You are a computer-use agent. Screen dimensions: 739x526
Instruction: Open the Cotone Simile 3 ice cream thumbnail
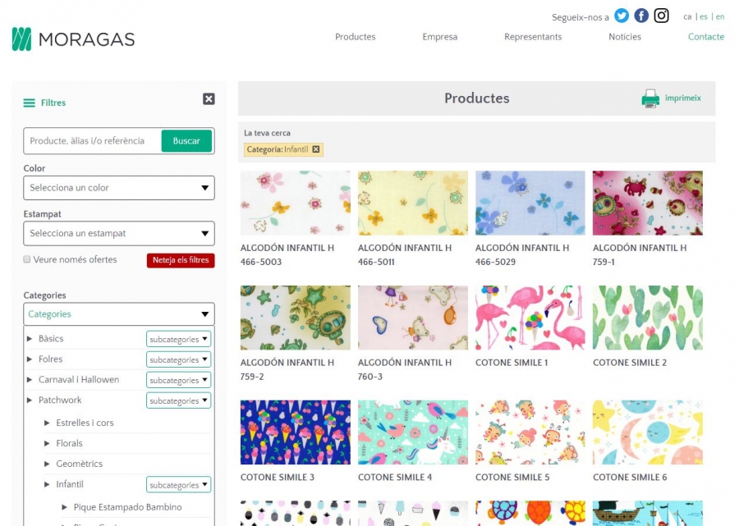tap(296, 432)
